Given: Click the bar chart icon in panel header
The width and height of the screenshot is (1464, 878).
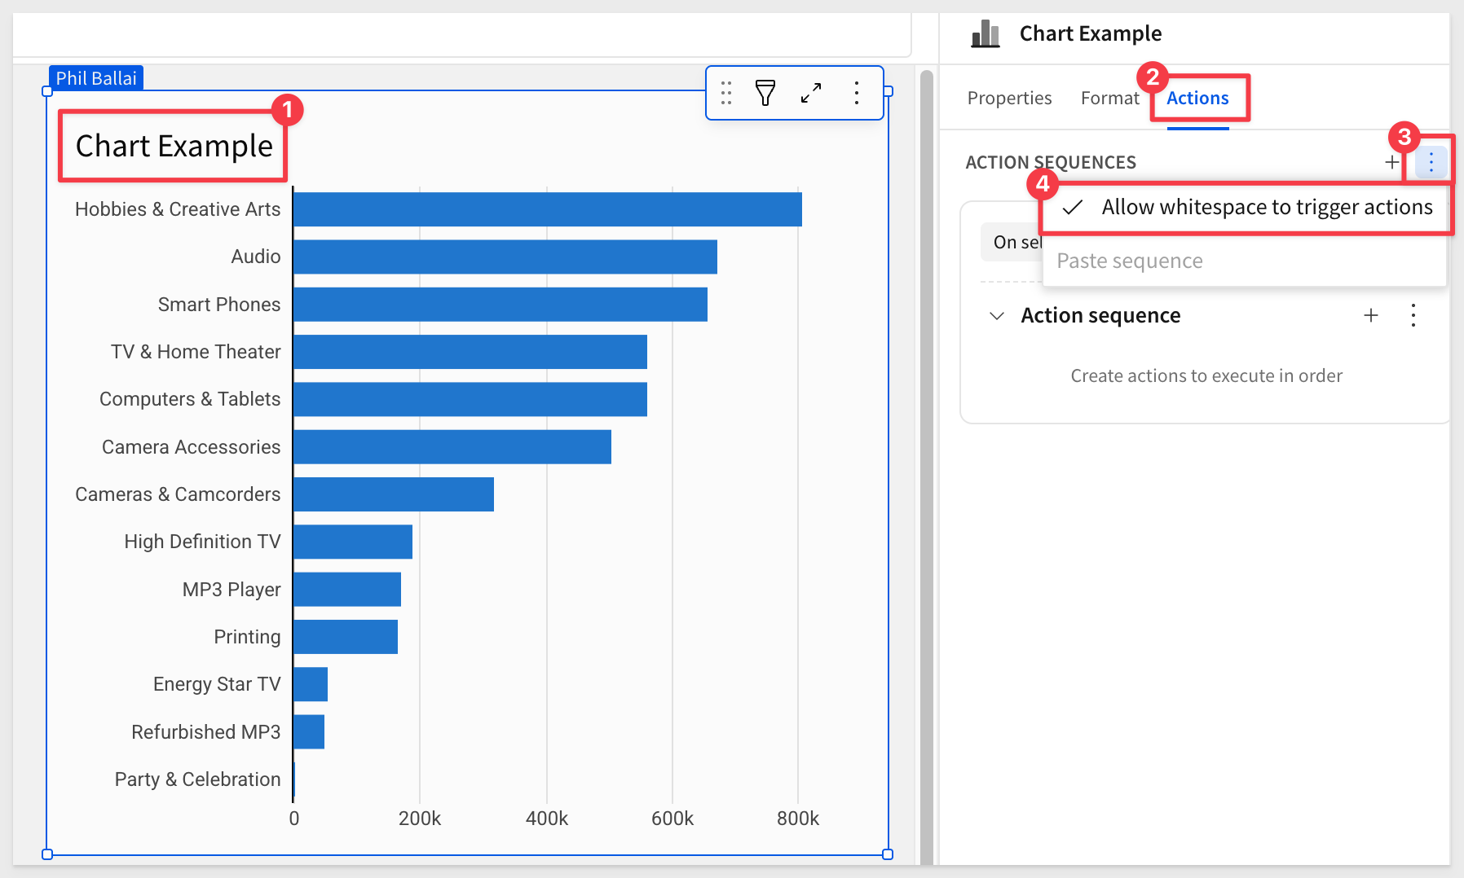Looking at the screenshot, I should pos(986,34).
